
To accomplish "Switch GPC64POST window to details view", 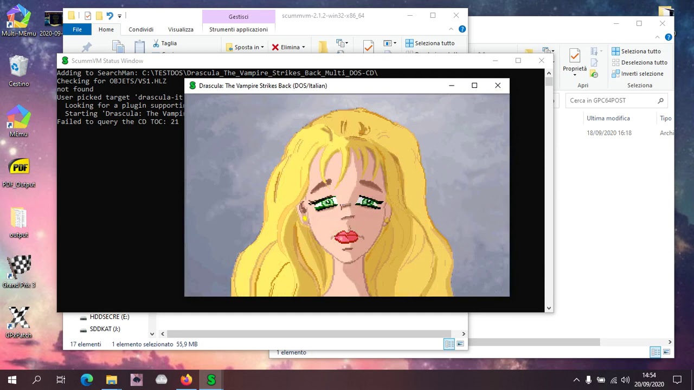I will (656, 352).
